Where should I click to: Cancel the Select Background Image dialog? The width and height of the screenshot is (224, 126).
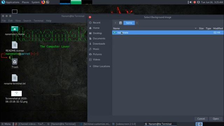tap(201, 119)
